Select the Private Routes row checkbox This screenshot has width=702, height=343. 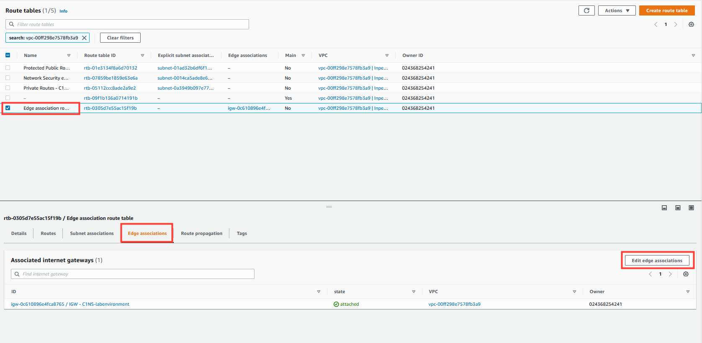[x=8, y=88]
